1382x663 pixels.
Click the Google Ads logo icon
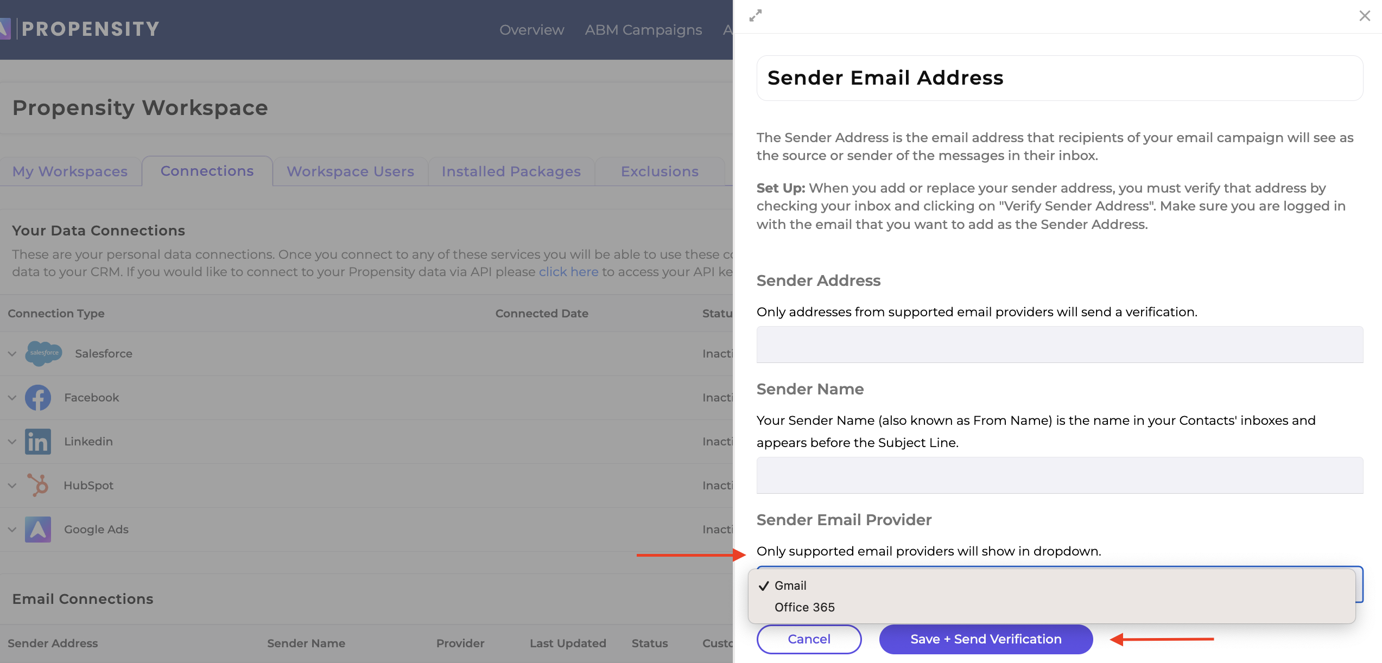[x=38, y=530]
